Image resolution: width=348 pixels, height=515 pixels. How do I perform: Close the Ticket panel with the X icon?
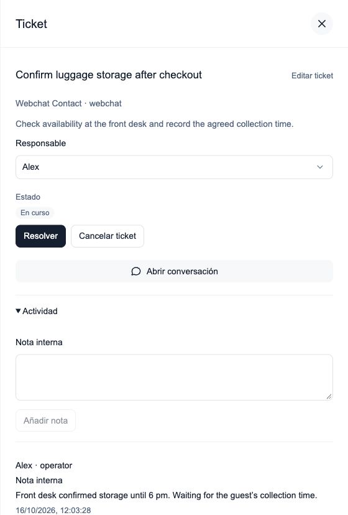click(322, 24)
